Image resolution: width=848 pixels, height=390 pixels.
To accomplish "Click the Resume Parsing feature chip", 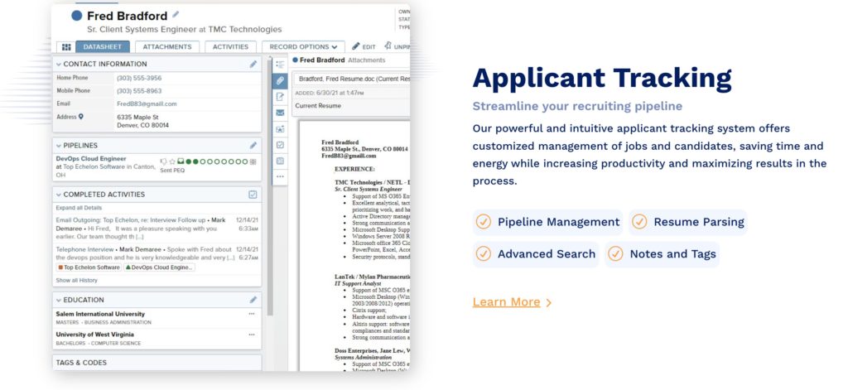I will [x=688, y=222].
